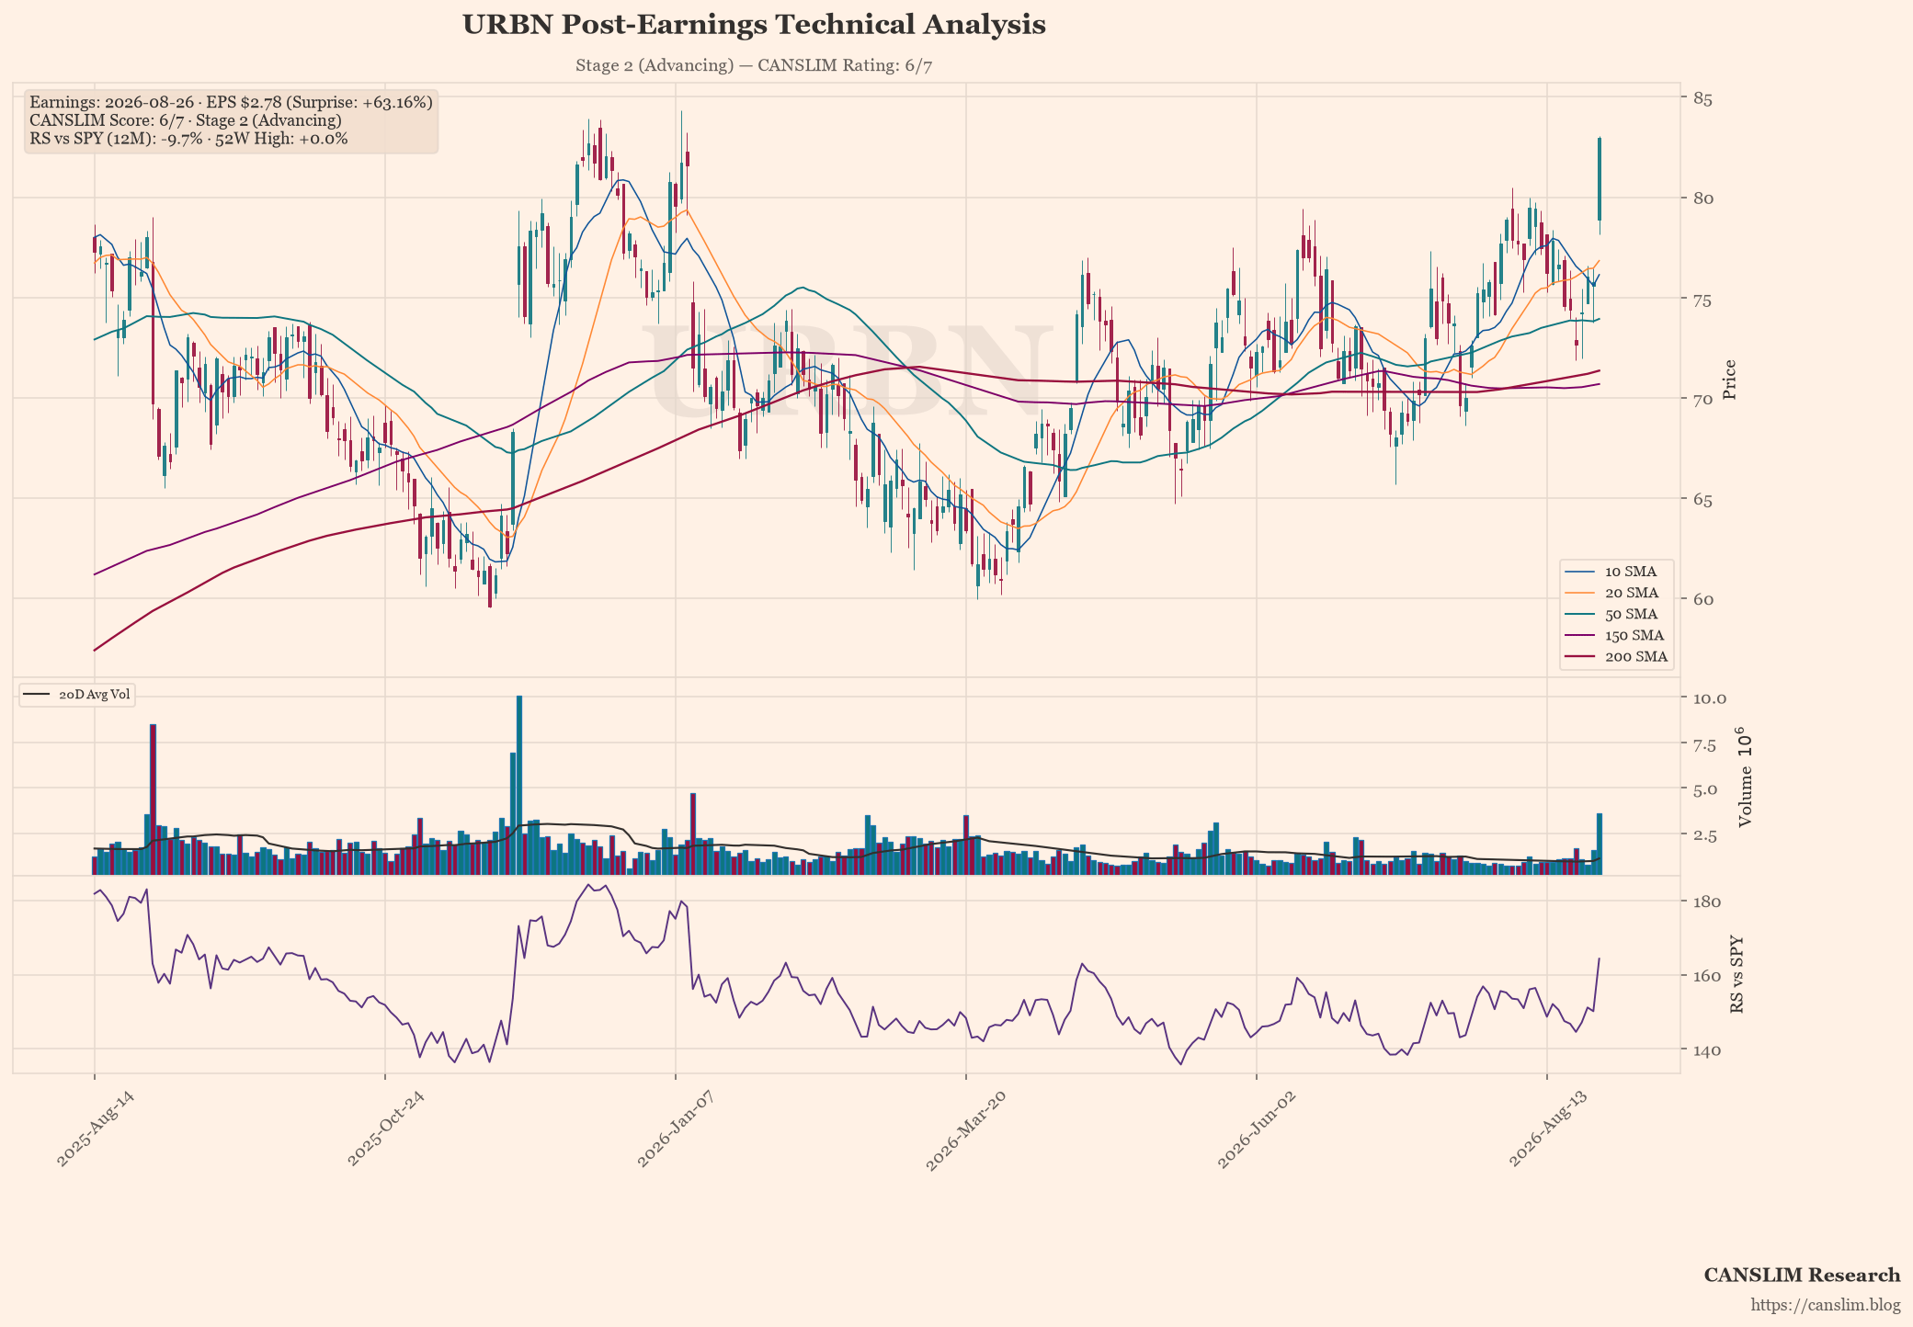
Task: Click the 85 price tick label
Action: coord(1702,98)
